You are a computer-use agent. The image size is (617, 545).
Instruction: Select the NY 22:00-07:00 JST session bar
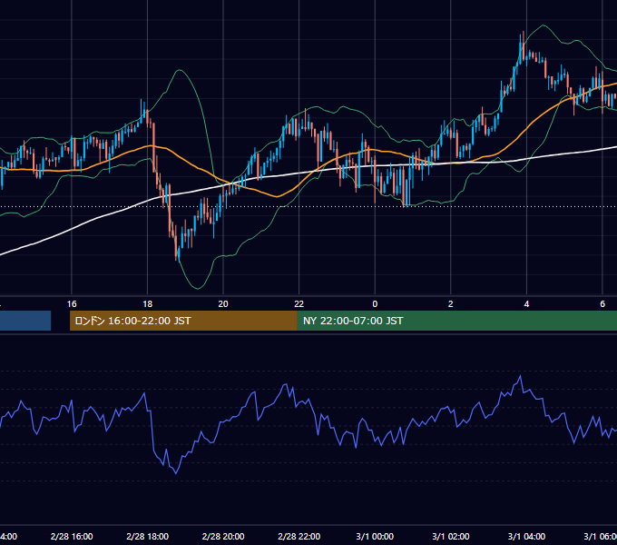(456, 321)
